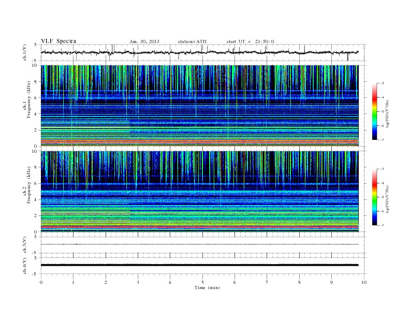Click inside the ch.2 spectrogram panel
The height and width of the screenshot is (317, 410).
[x=199, y=192]
